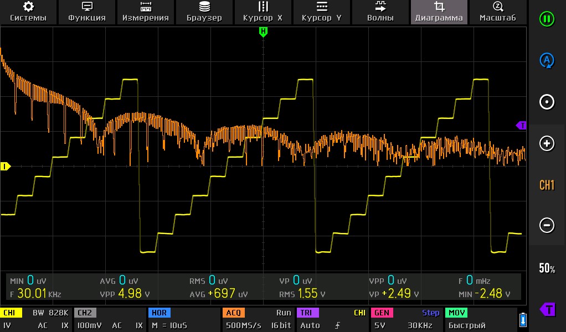Open the Масштаб zoom menu
Screen dimensions: 566x332
497,12
